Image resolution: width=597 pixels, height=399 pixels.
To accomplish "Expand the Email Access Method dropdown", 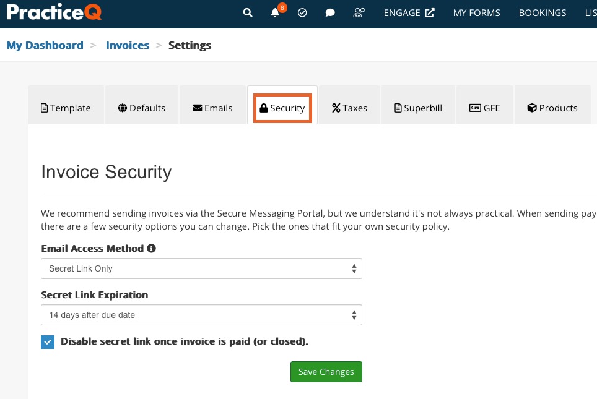I will (201, 268).
